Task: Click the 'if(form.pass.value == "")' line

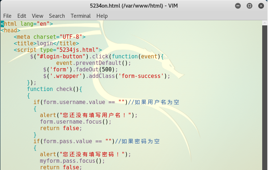Action: (x=96, y=141)
